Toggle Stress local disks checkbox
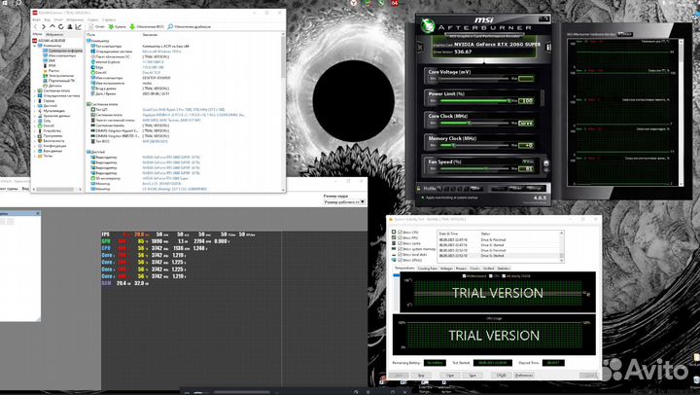Screen dimensions: 700x395 click(x=400, y=254)
